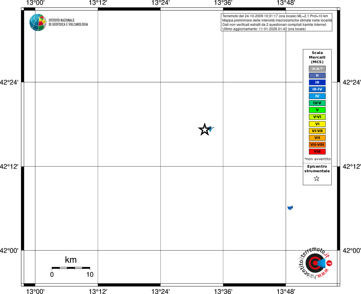361x294 pixels.
Task: Click the right 42°24' latitude label
Action: [x=352, y=82]
